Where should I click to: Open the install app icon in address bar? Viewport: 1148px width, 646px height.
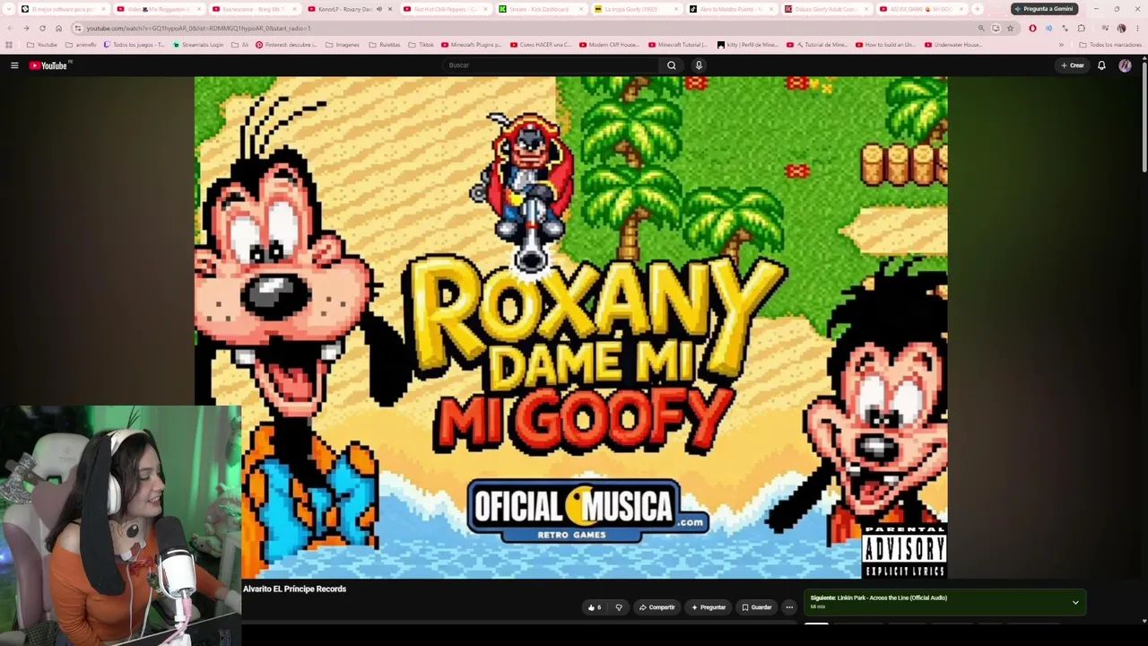coord(996,28)
